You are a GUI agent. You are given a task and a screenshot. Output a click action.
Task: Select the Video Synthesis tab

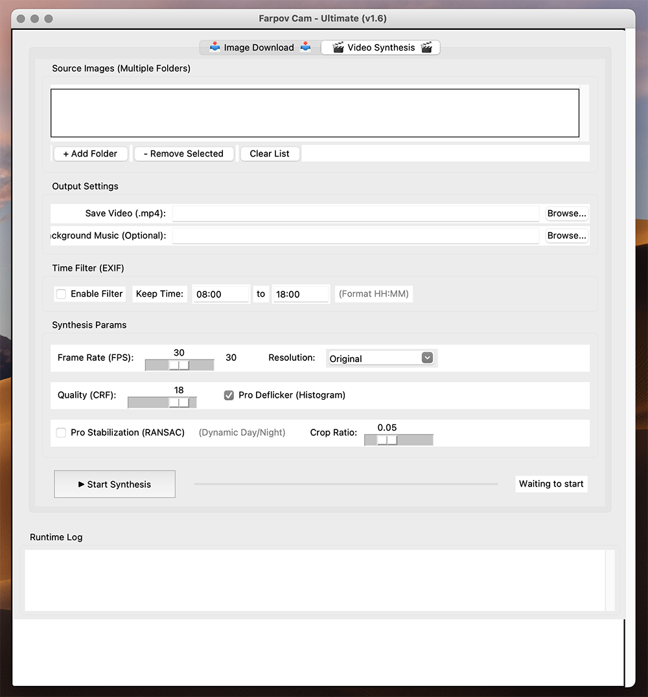click(x=381, y=47)
